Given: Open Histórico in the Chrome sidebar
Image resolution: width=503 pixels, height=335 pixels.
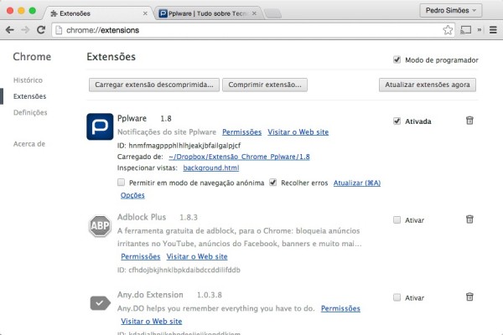Looking at the screenshot, I should pyautogui.click(x=28, y=80).
